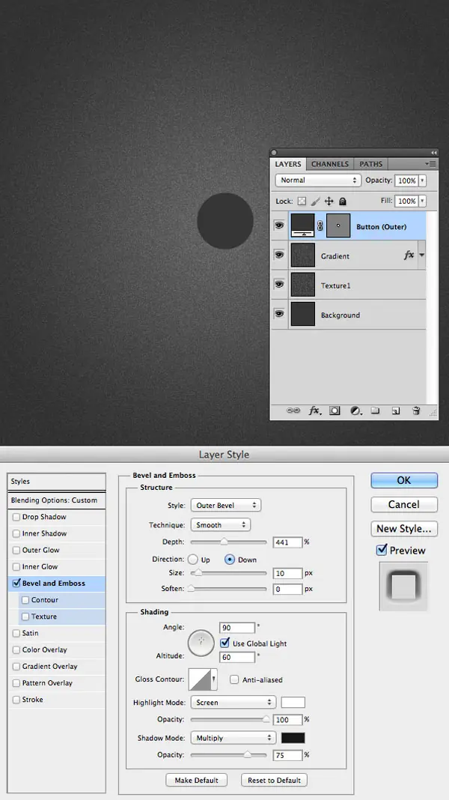Image resolution: width=449 pixels, height=800 pixels.
Task: Click the lock position move icon
Action: 329,201
